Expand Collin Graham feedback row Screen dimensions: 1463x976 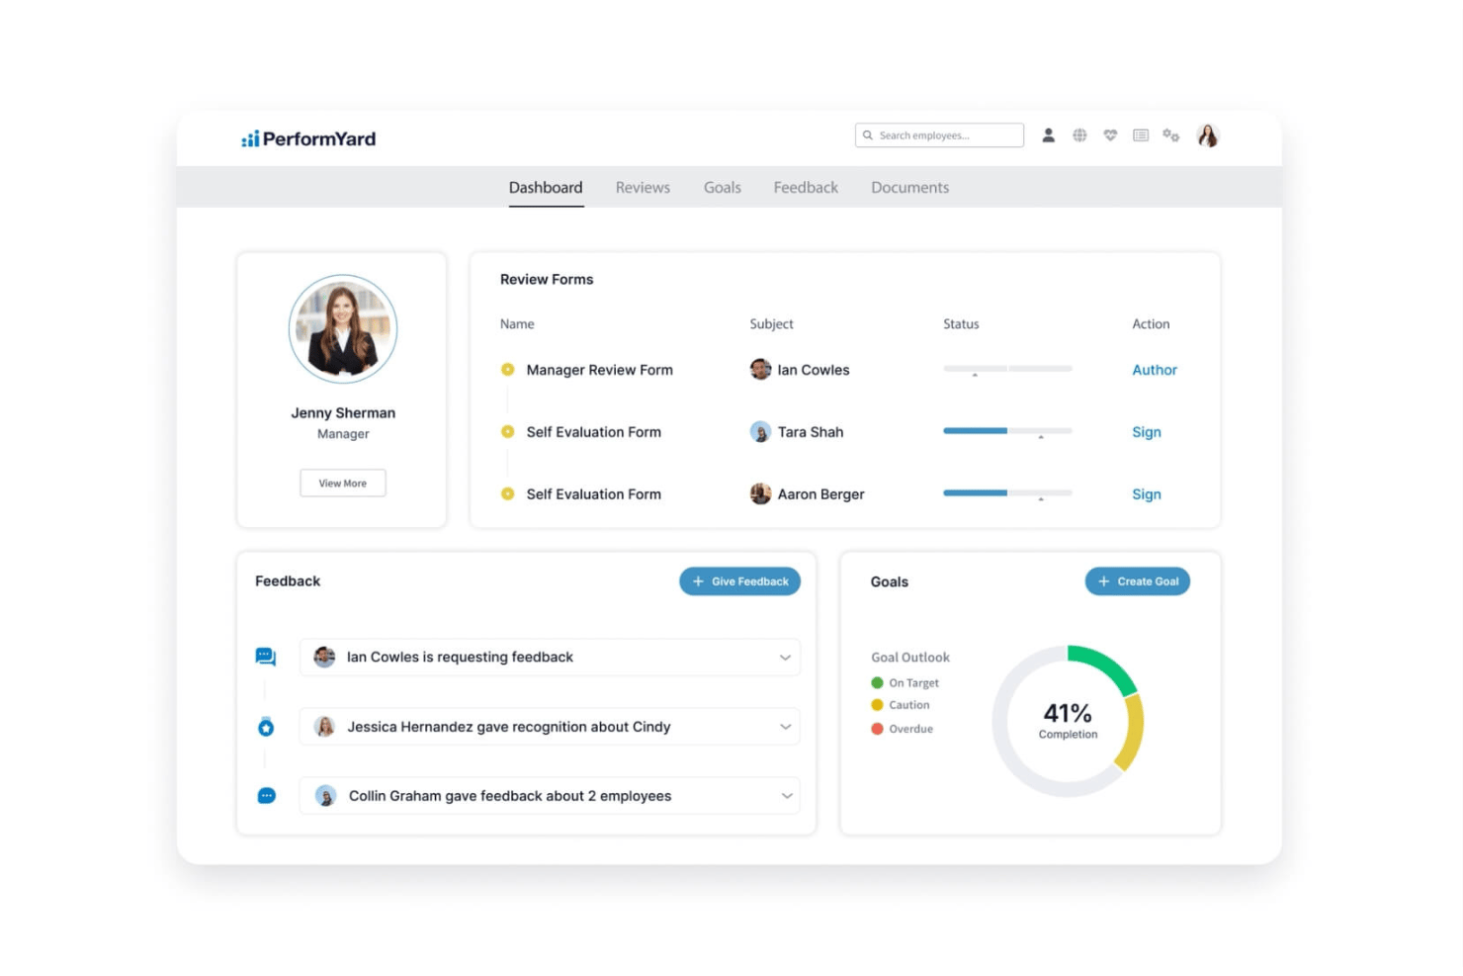[x=787, y=796]
